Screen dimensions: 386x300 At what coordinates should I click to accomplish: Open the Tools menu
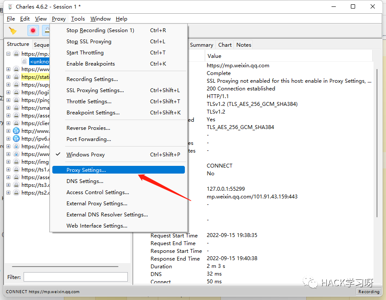tap(78, 19)
